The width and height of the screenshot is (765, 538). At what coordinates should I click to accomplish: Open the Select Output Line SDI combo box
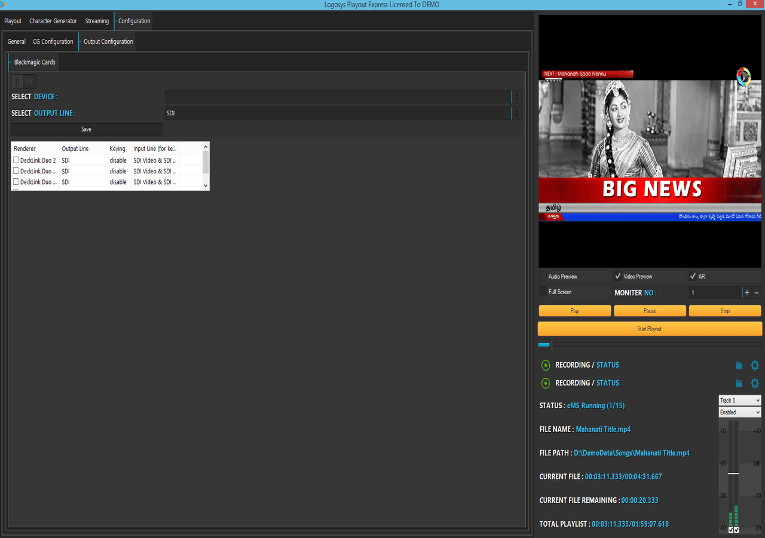(x=342, y=113)
